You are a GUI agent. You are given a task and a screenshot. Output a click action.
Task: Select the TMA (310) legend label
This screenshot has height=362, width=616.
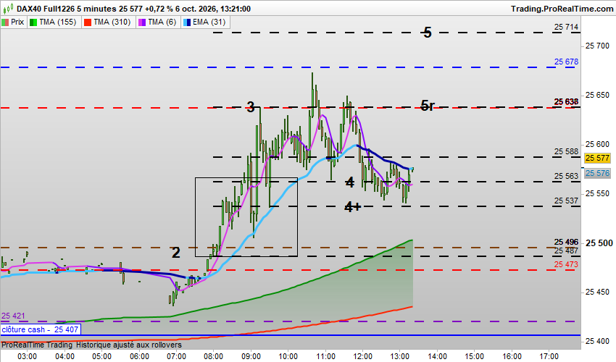(112, 22)
